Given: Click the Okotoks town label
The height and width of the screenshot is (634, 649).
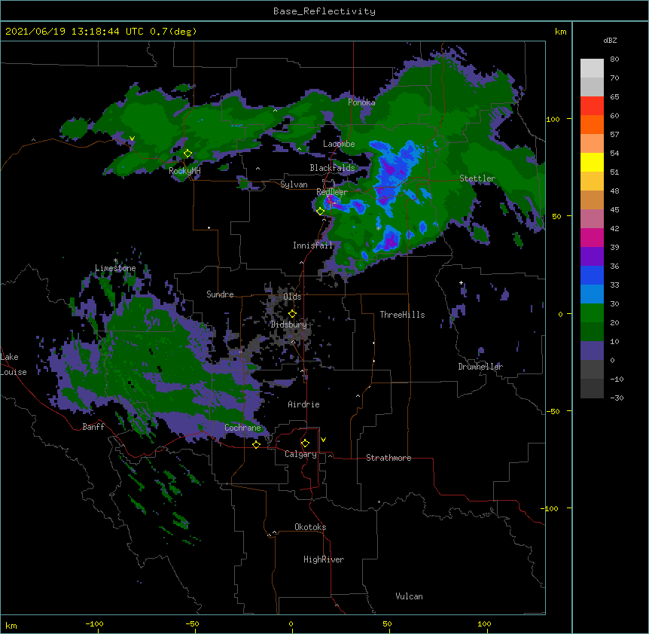Looking at the screenshot, I should (x=310, y=527).
